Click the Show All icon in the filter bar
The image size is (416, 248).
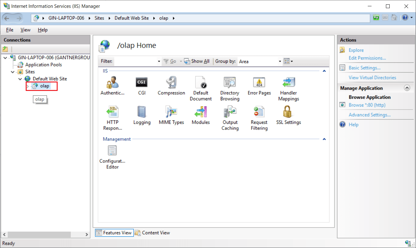click(x=187, y=61)
